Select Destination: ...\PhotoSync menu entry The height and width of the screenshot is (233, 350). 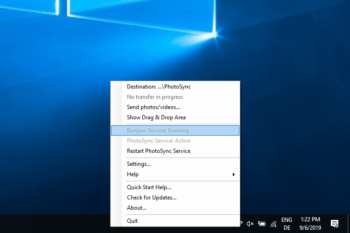point(159,87)
